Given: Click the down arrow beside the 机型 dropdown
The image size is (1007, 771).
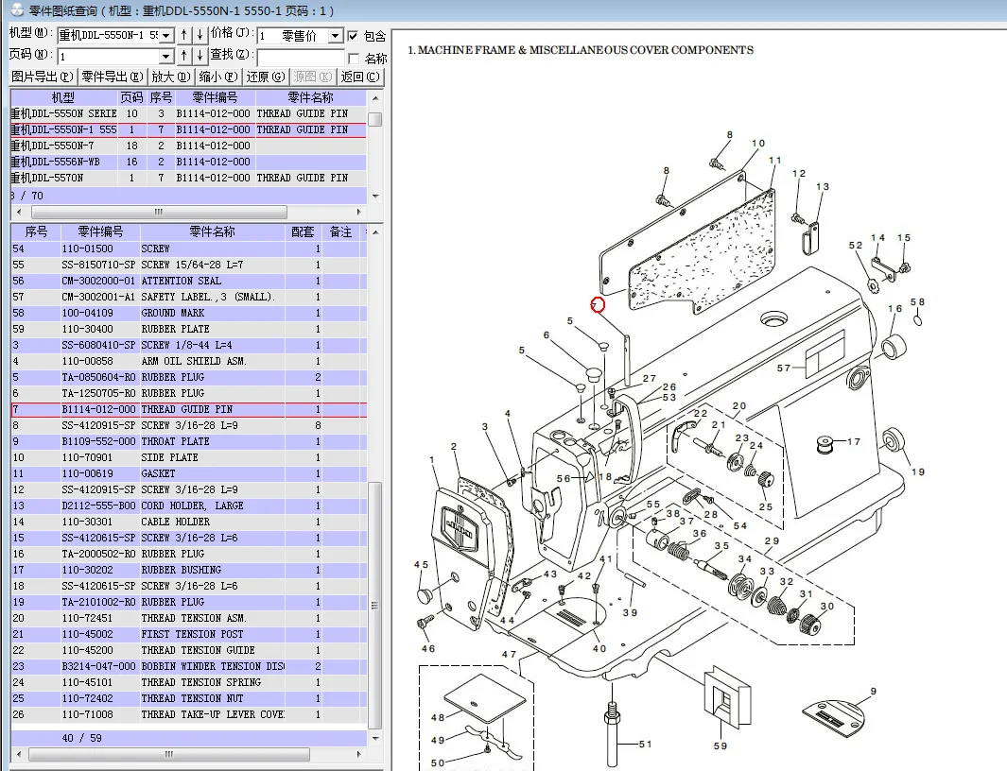Looking at the screenshot, I should pyautogui.click(x=200, y=36).
